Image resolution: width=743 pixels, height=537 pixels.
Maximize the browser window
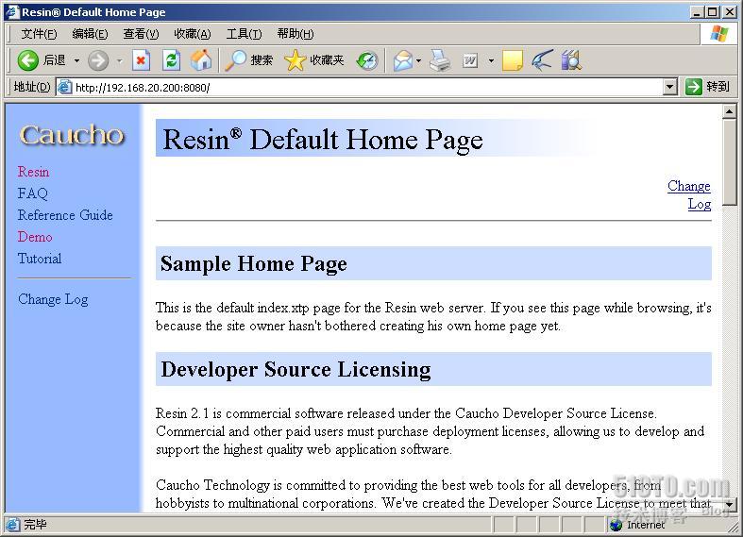click(712, 12)
